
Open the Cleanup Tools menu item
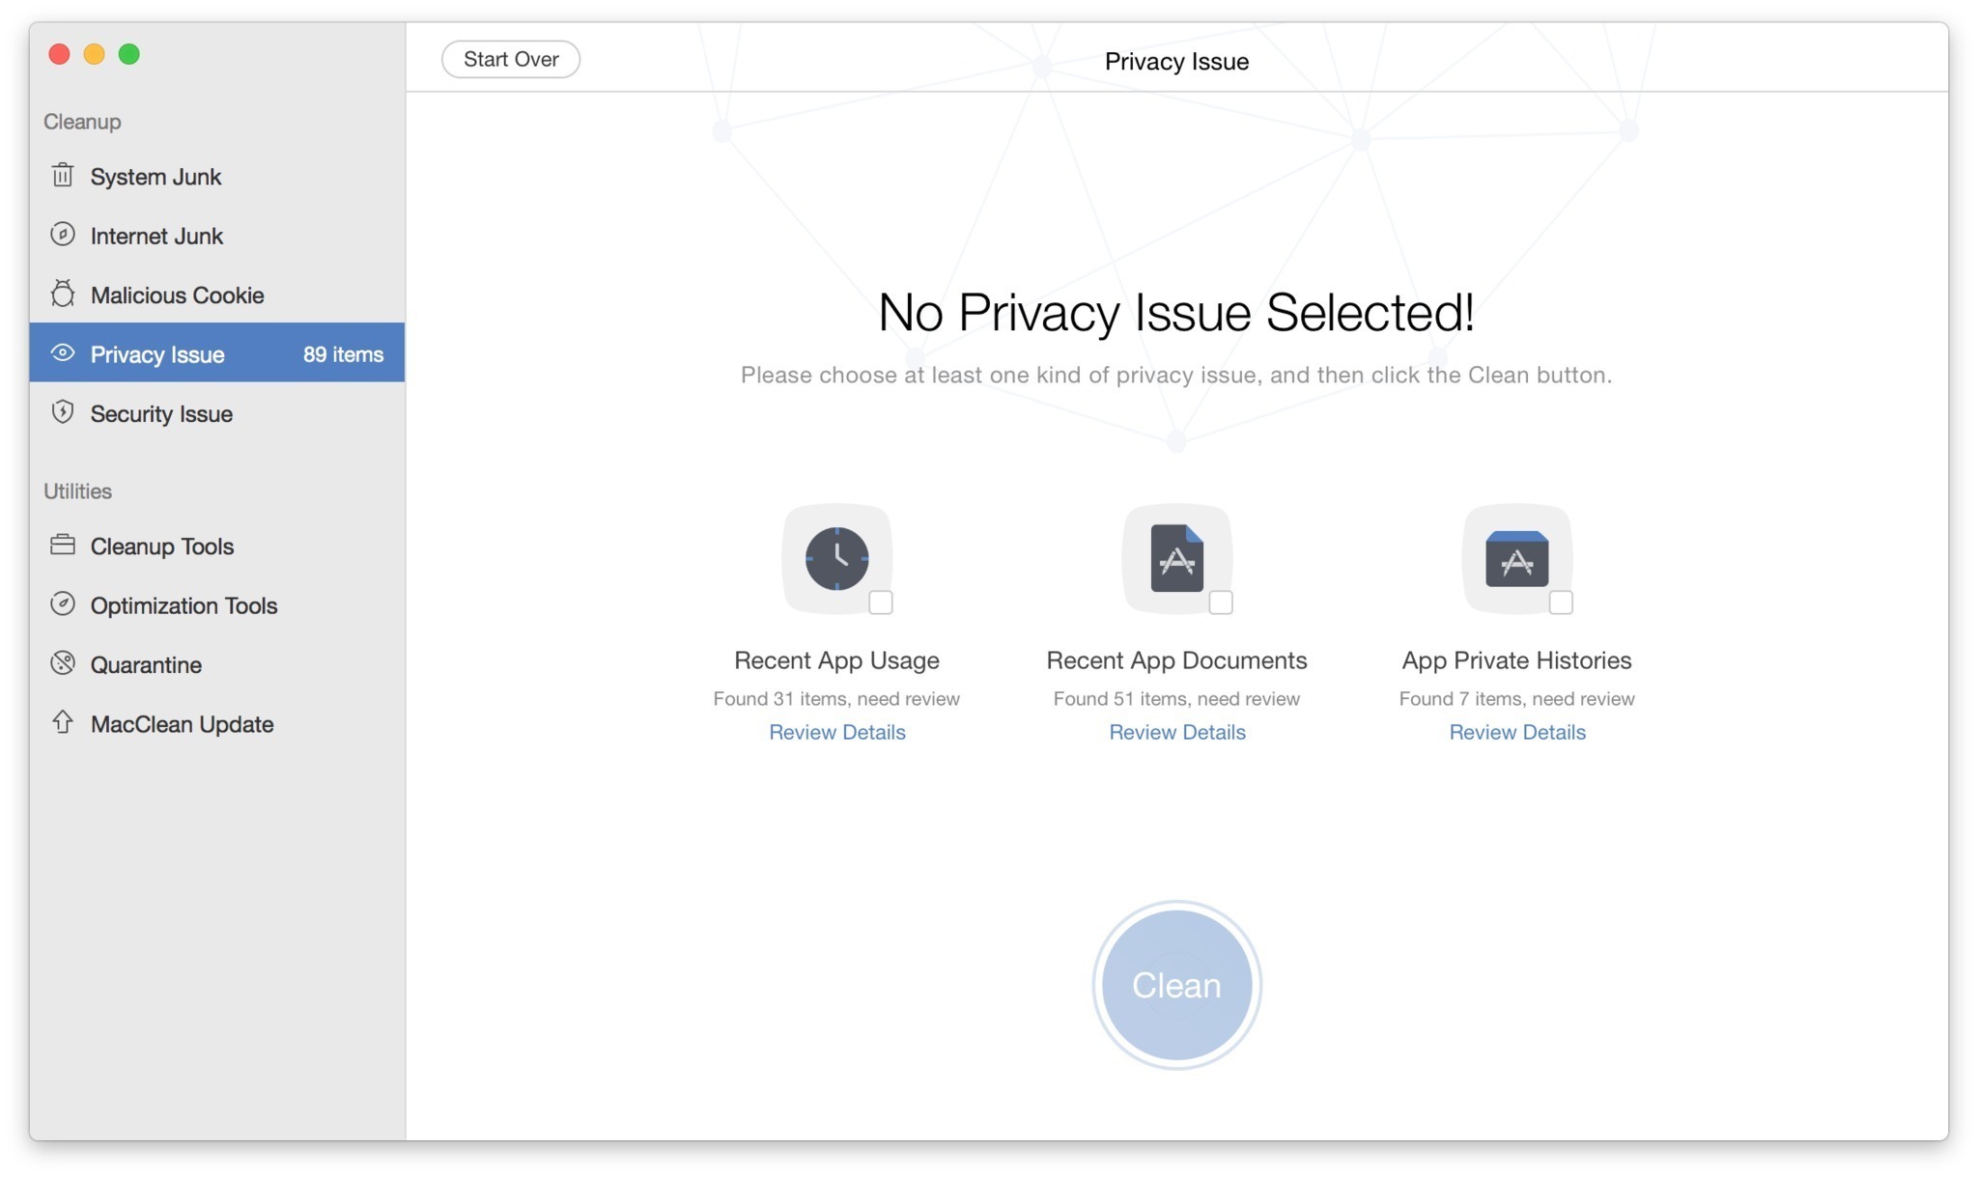(162, 544)
